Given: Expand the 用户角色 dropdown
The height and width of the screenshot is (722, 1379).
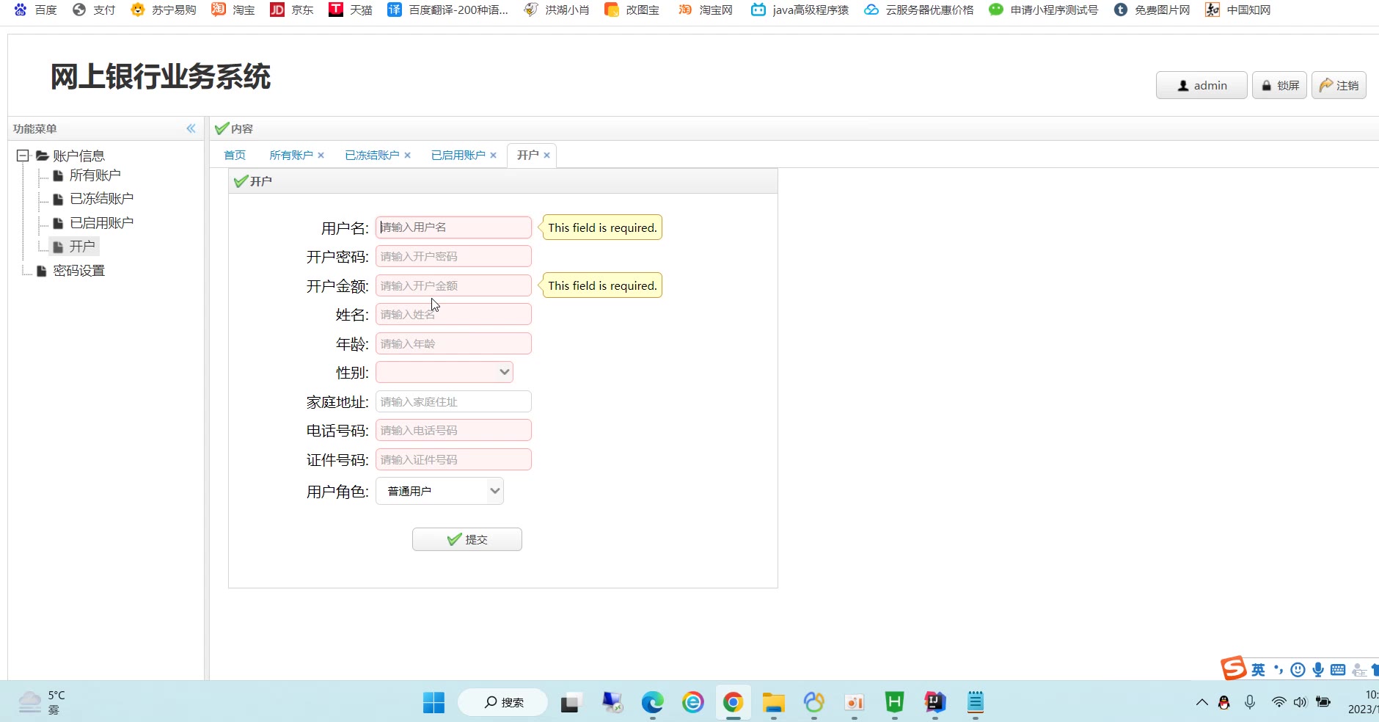Looking at the screenshot, I should pos(439,491).
